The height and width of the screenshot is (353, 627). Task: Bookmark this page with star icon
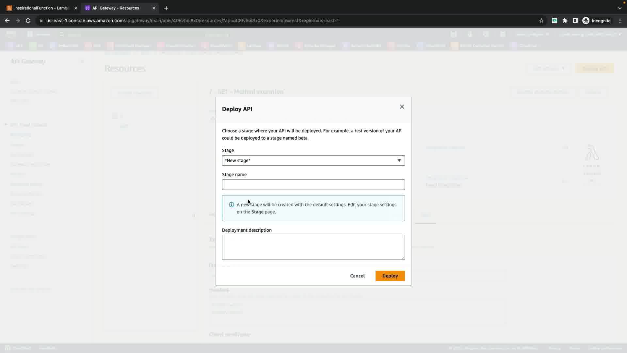pyautogui.click(x=541, y=21)
